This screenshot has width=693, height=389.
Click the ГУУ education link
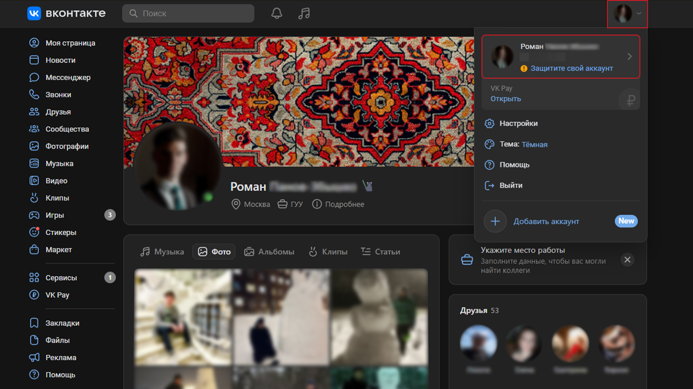pyautogui.click(x=290, y=204)
